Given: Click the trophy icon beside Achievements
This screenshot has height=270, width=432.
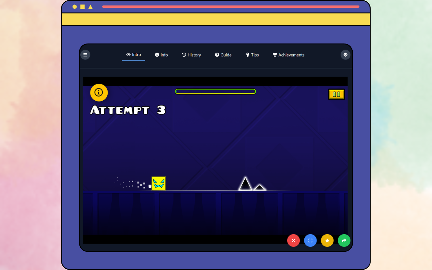Looking at the screenshot, I should [x=274, y=54].
